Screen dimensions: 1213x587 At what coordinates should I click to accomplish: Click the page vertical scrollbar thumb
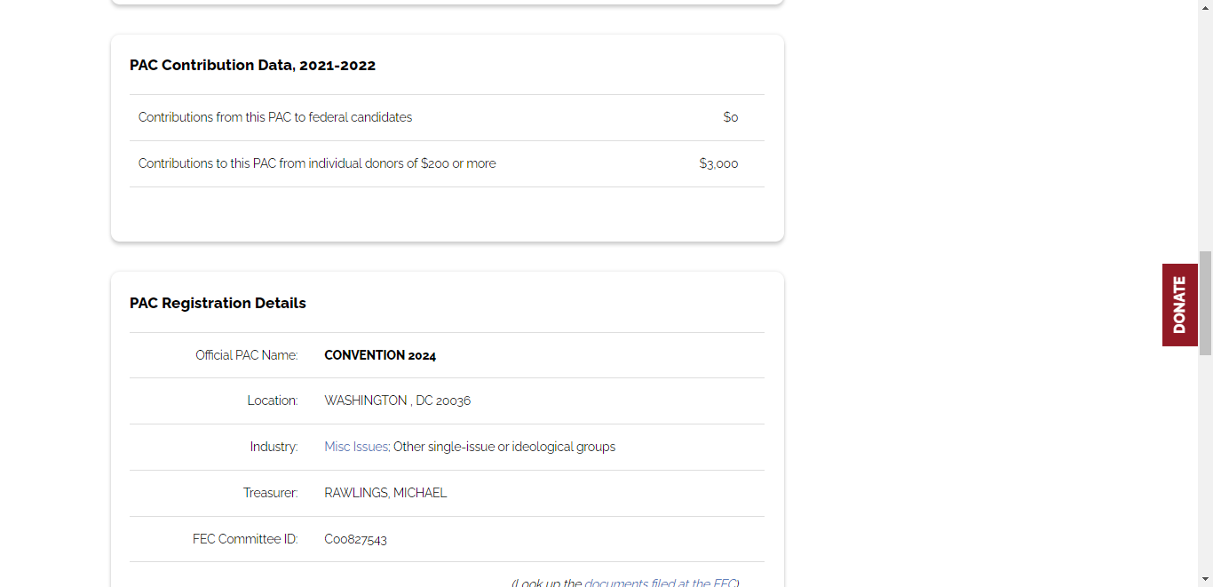1205,303
